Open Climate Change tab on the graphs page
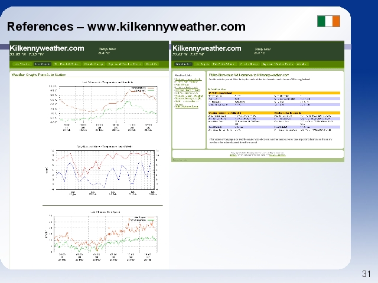The height and width of the screenshot is (283, 378). point(93,64)
